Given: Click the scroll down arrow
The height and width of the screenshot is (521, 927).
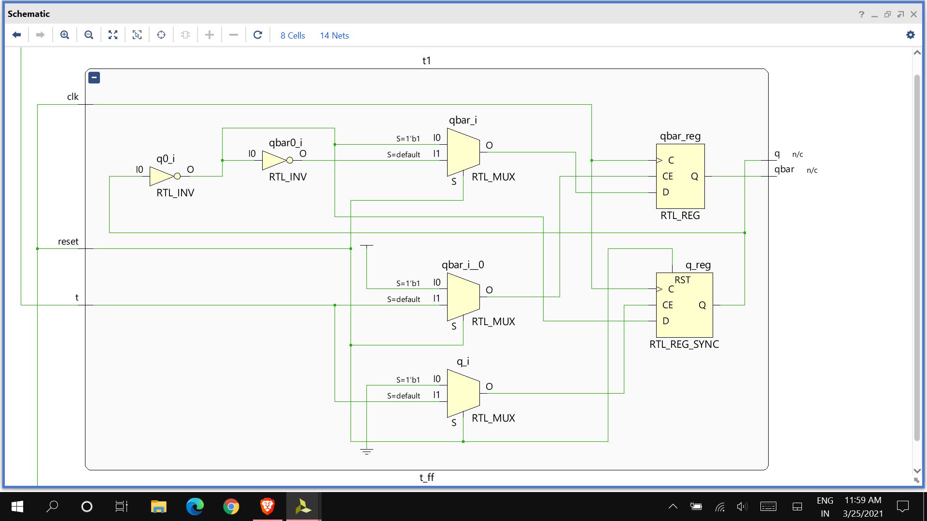Looking at the screenshot, I should tap(917, 471).
